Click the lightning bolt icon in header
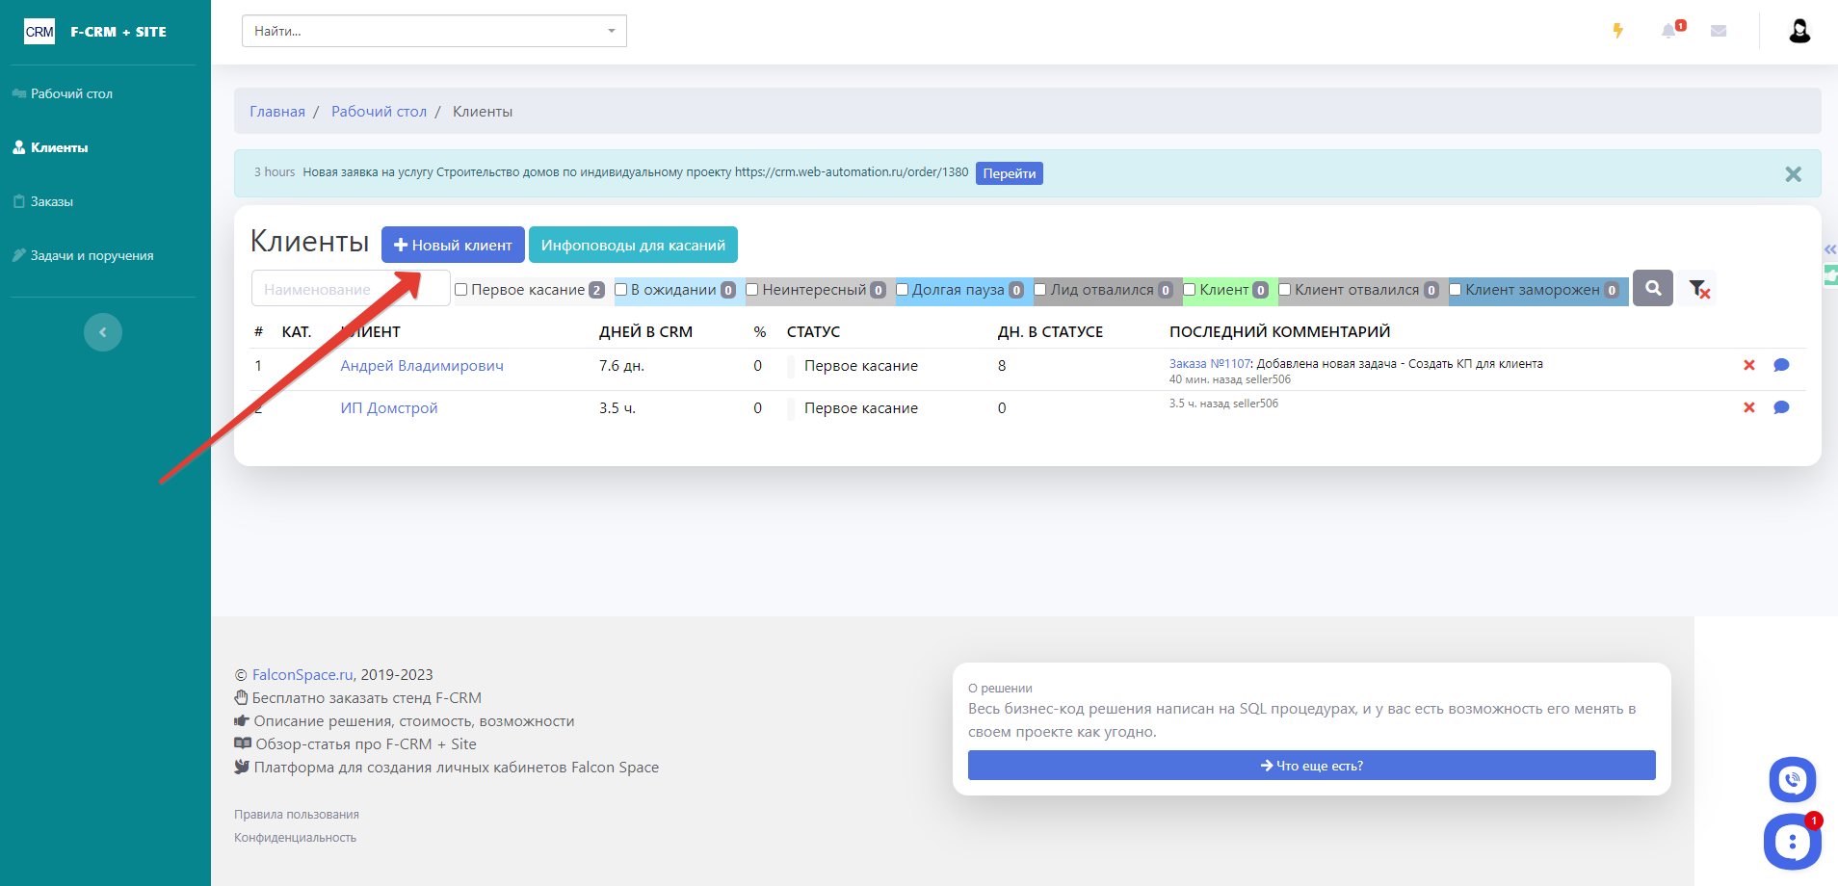Image resolution: width=1838 pixels, height=886 pixels. click(x=1618, y=31)
